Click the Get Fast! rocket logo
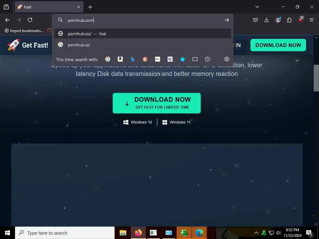319x239 pixels. point(28,45)
